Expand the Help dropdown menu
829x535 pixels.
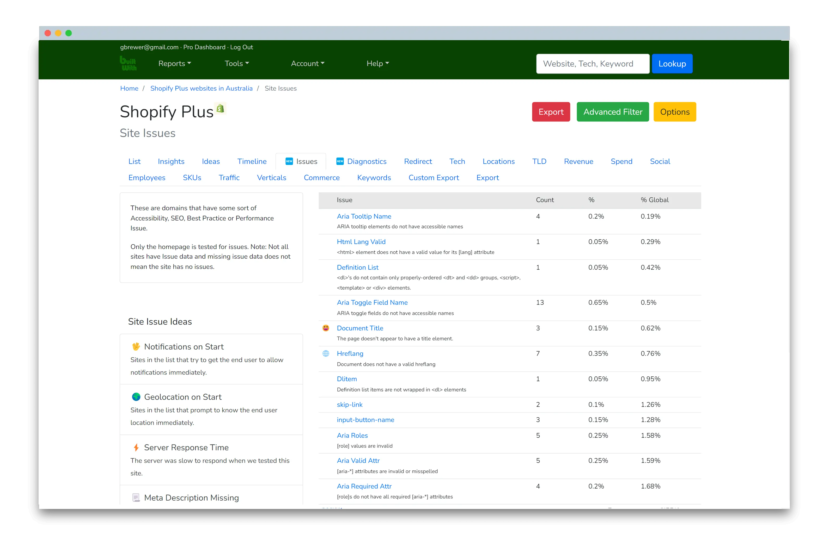pos(378,63)
